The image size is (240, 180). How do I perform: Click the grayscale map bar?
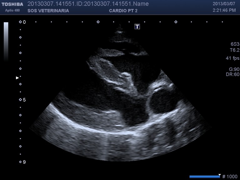[x=6, y=41]
